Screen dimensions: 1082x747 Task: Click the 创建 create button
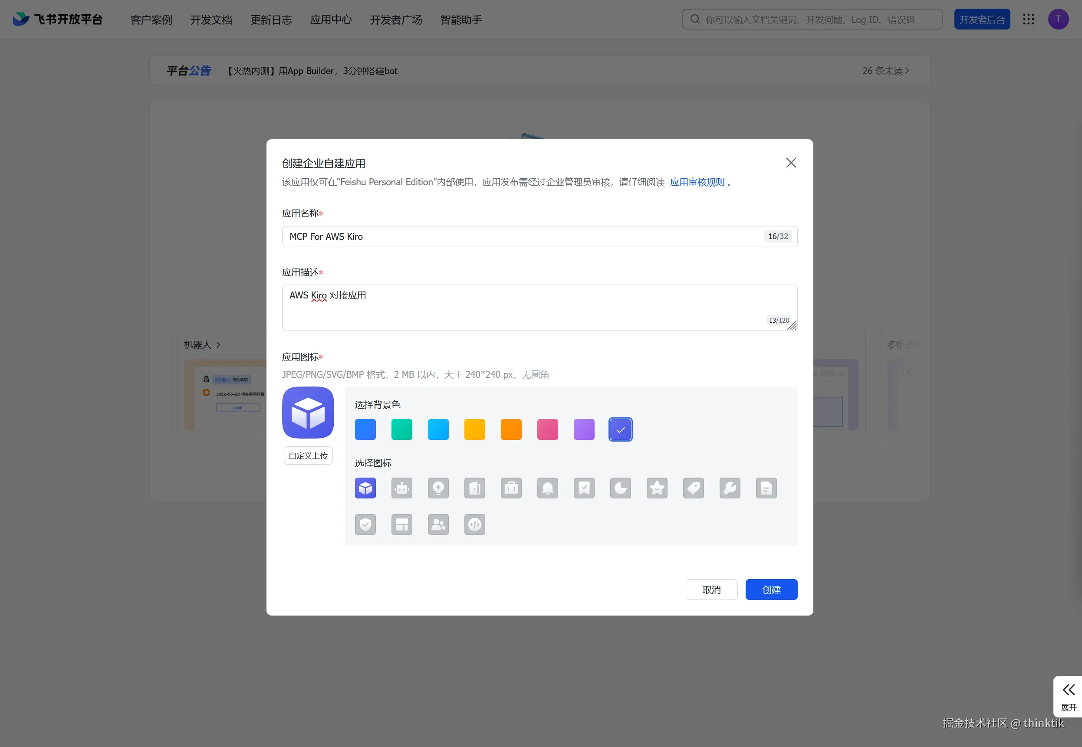tap(771, 590)
